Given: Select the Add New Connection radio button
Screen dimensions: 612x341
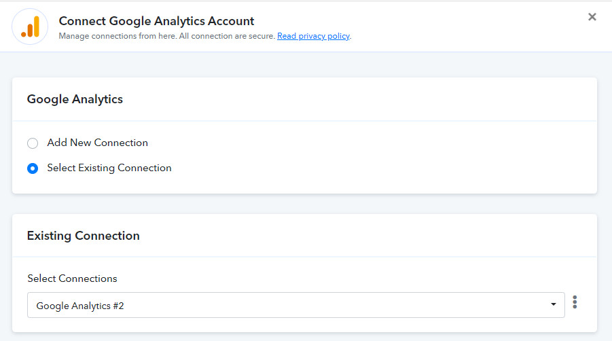Looking at the screenshot, I should click(x=33, y=143).
